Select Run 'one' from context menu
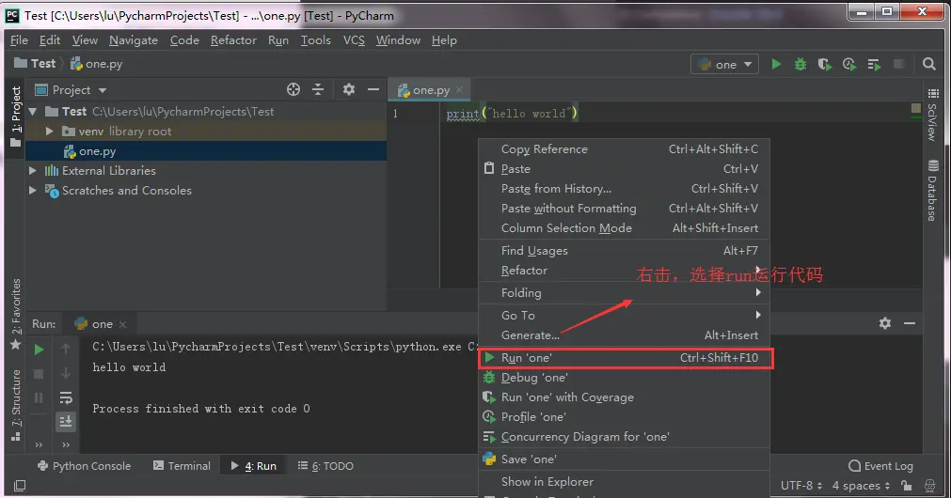The image size is (951, 498). point(624,358)
